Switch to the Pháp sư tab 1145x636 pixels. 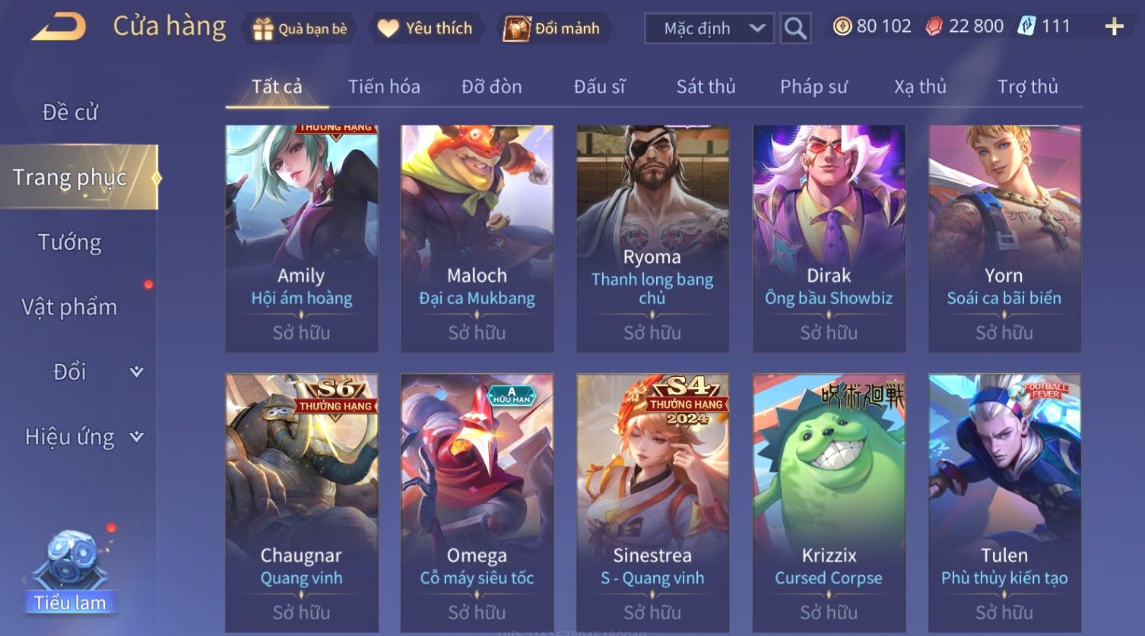[814, 87]
